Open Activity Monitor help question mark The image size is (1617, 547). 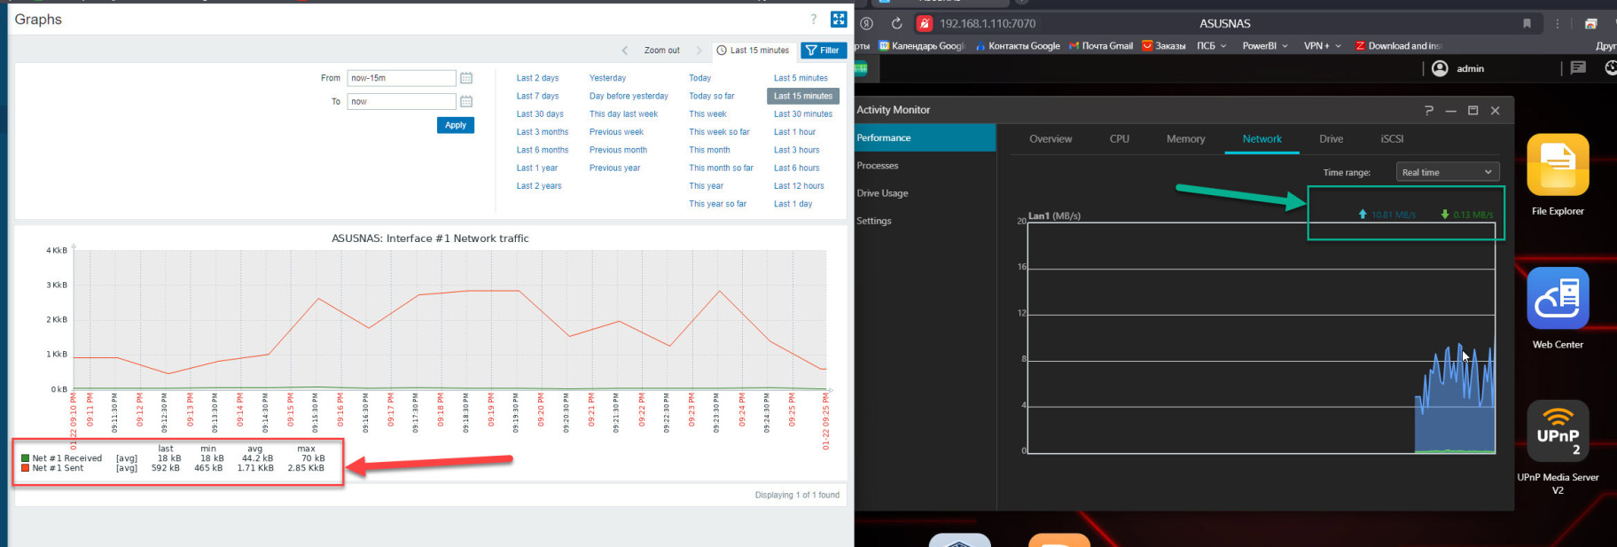click(1428, 111)
